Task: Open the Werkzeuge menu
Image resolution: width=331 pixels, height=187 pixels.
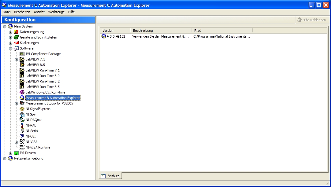Action: [56, 12]
